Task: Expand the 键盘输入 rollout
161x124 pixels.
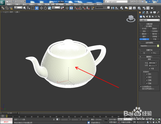Action: click(149, 57)
